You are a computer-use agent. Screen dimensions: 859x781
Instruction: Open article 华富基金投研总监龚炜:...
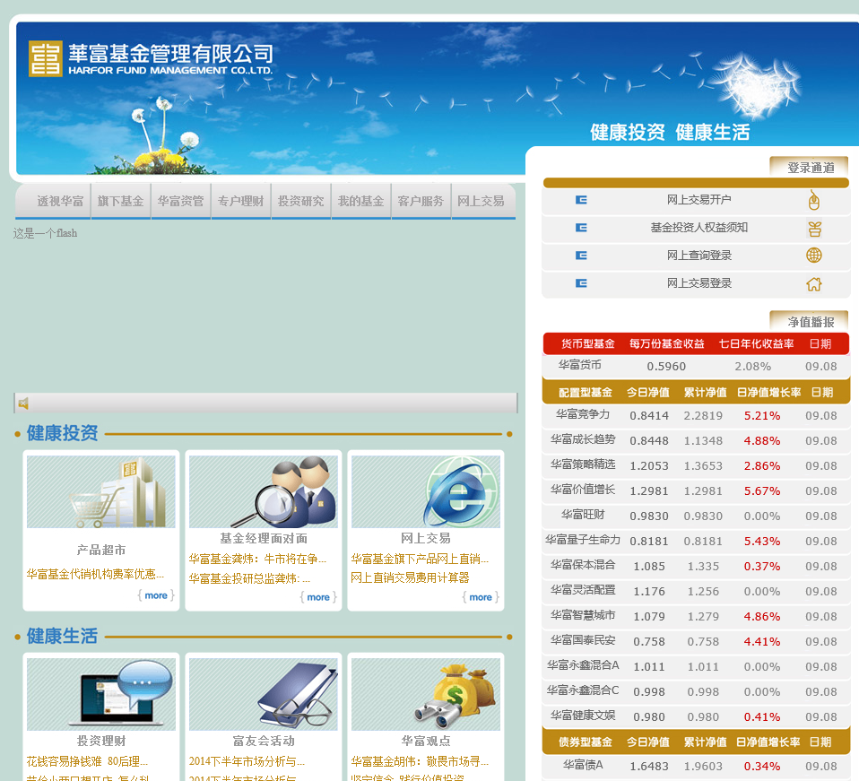pos(250,578)
